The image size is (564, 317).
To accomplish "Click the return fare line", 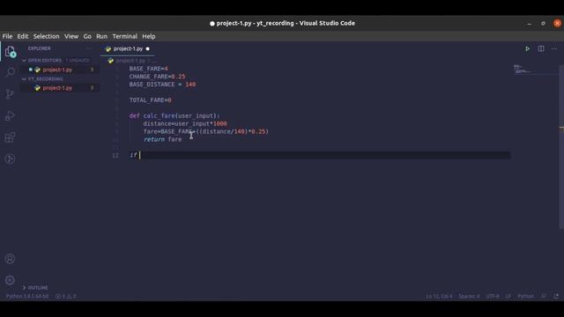I will tap(162, 139).
